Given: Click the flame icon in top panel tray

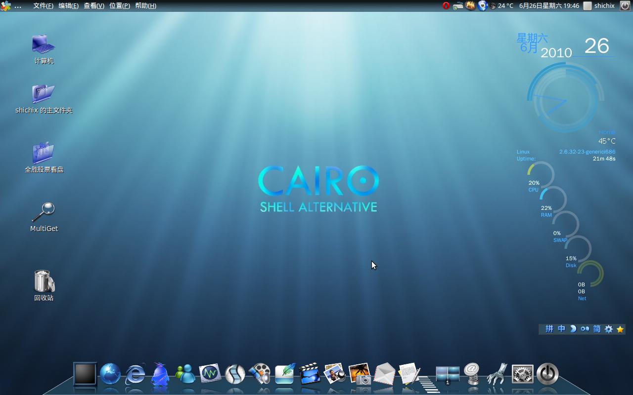Looking at the screenshot, I should point(470,6).
